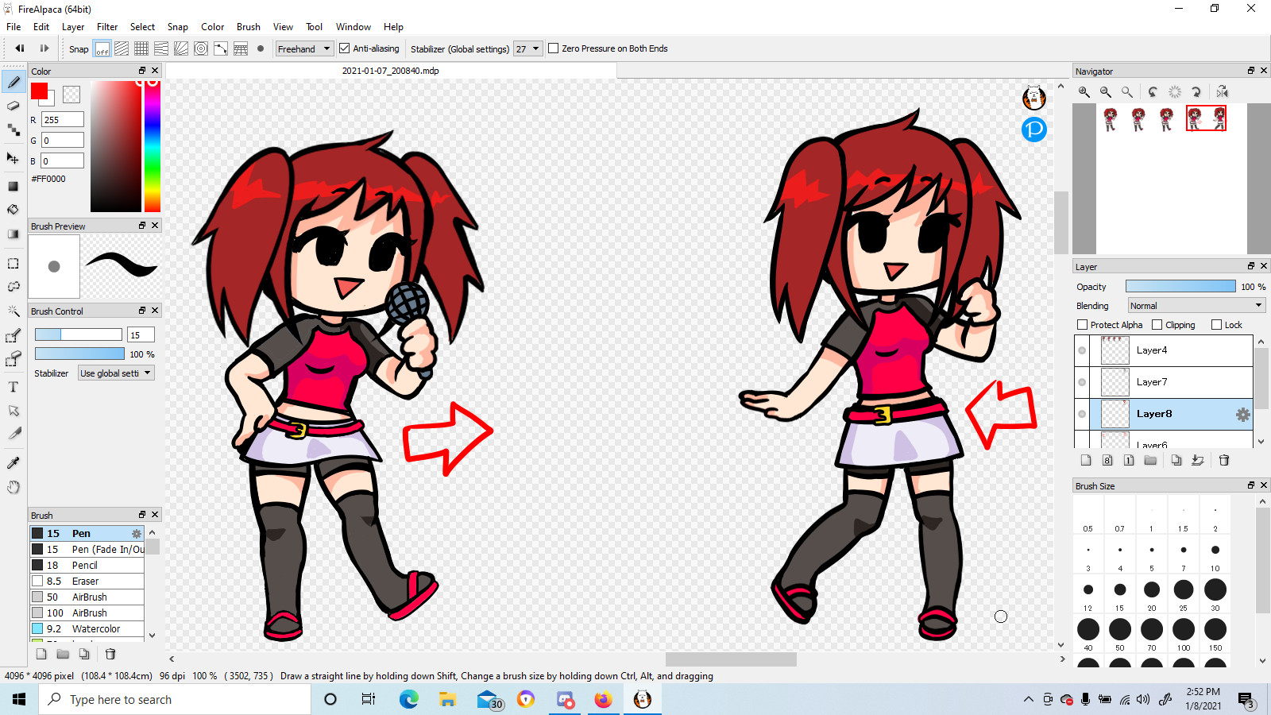Open the Layer menu in menu bar

73,27
